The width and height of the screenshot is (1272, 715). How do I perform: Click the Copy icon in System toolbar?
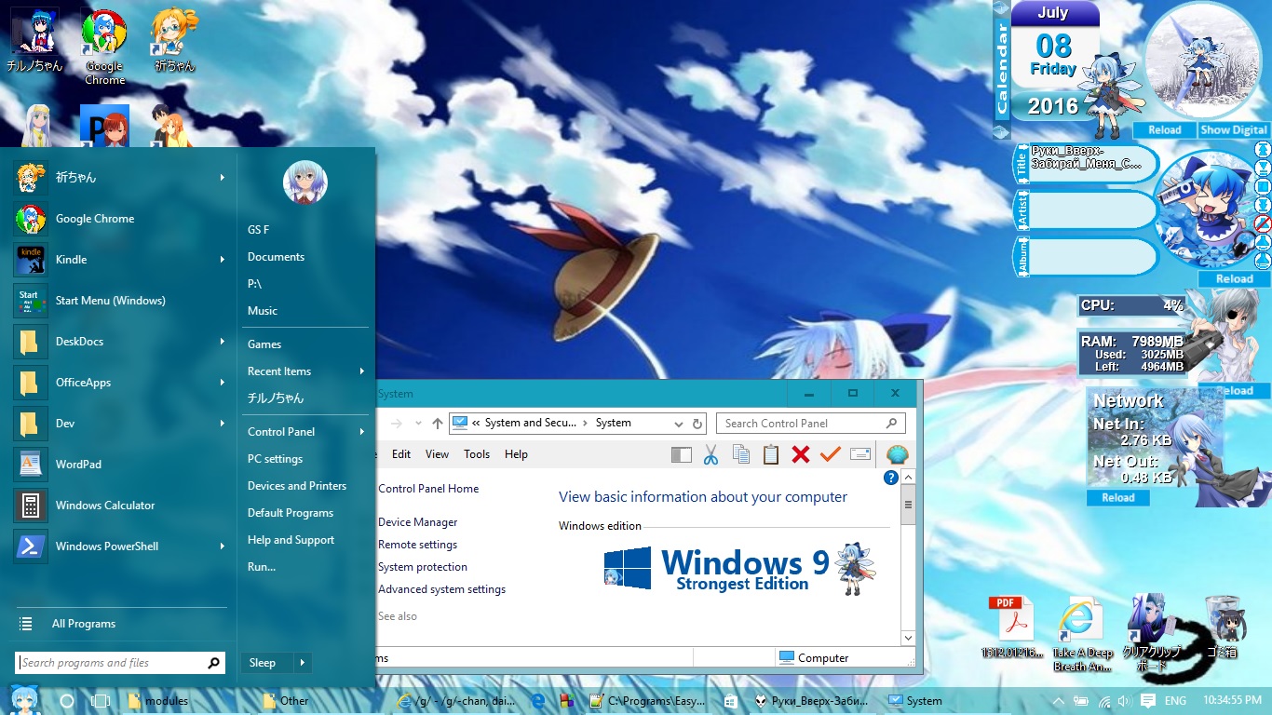tap(741, 454)
